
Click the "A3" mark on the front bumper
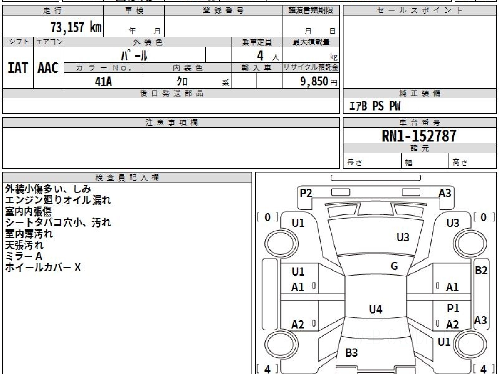(x=445, y=193)
